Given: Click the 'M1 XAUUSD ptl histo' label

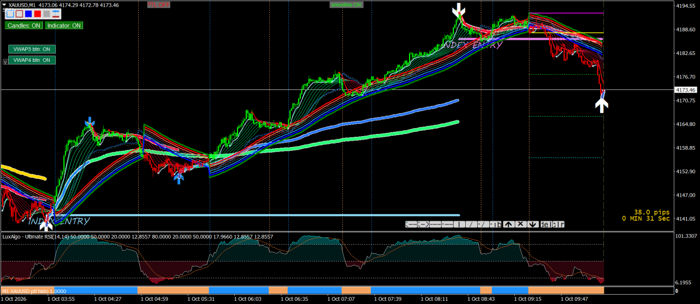Looking at the screenshot, I should coord(34,291).
